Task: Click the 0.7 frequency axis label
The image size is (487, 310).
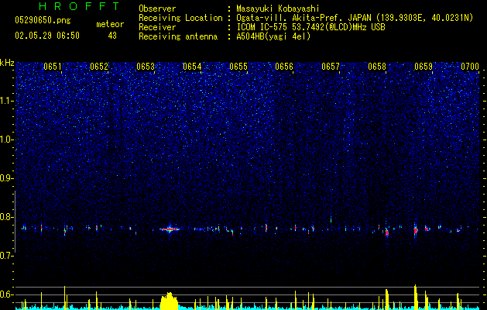Action: (7, 256)
